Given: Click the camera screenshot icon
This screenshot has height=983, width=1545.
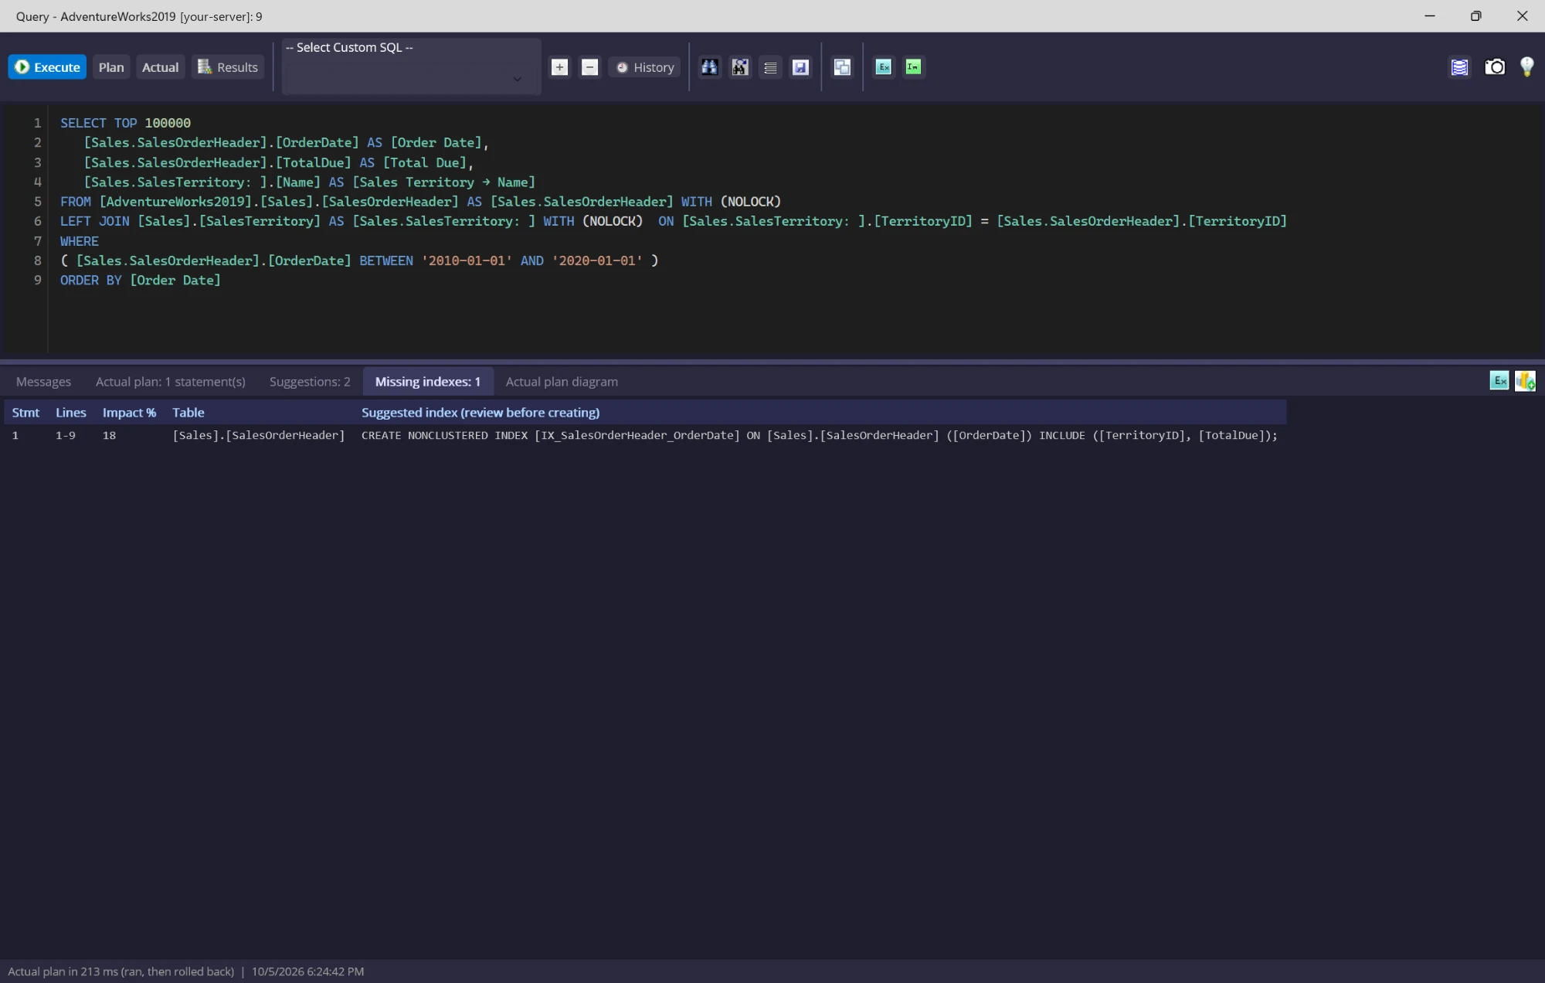Looking at the screenshot, I should pos(1495,67).
